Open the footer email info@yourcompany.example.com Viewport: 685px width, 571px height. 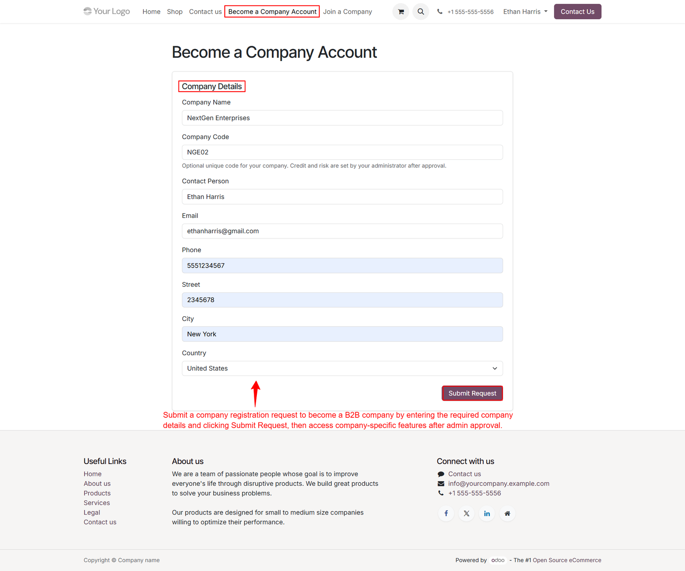pos(499,483)
